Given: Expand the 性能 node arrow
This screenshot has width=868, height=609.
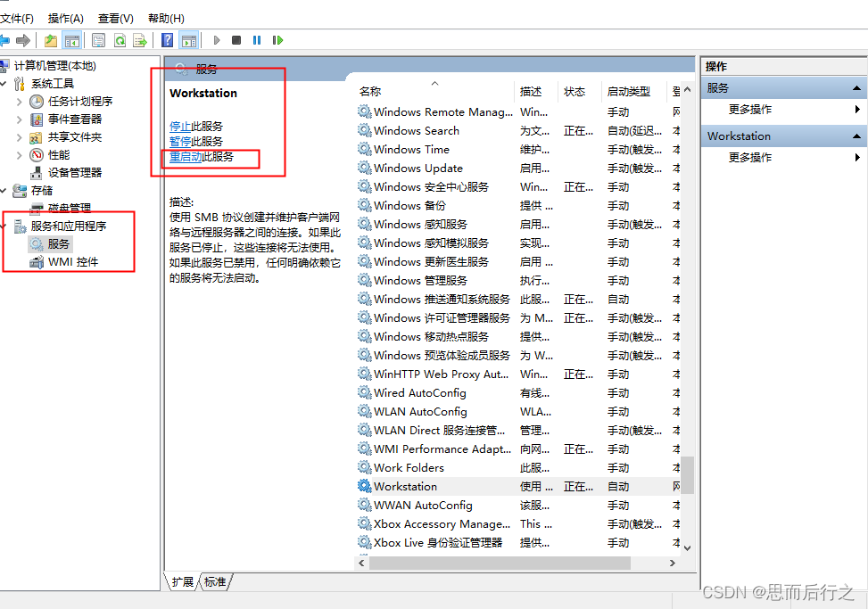Looking at the screenshot, I should tap(20, 155).
